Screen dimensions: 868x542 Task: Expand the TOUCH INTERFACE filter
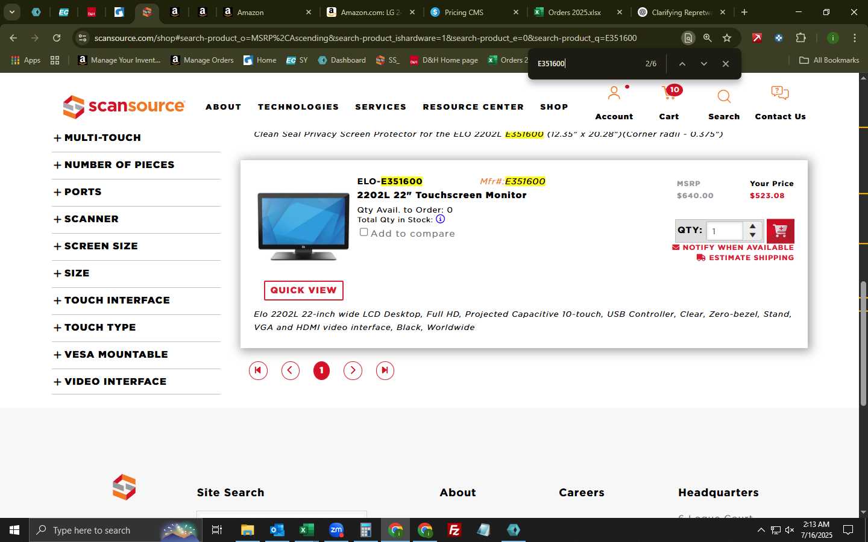pyautogui.click(x=112, y=301)
